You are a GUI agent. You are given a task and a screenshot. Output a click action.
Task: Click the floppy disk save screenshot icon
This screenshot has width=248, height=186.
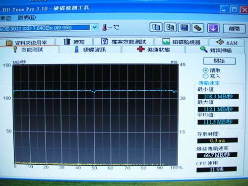coord(184,28)
